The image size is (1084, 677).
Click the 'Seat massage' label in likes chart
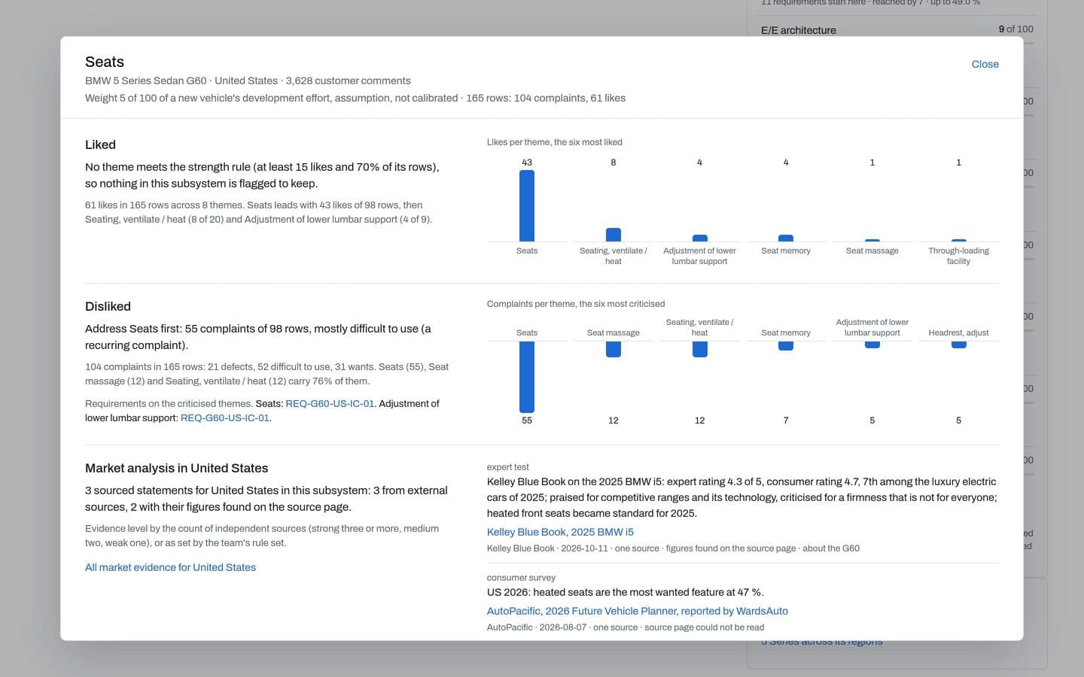[872, 250]
